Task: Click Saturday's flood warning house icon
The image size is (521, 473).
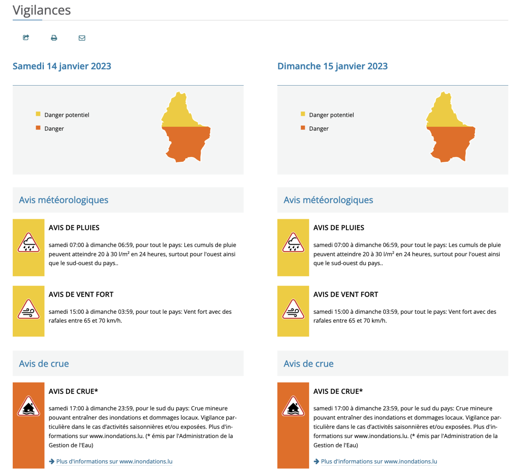Action: (x=29, y=407)
